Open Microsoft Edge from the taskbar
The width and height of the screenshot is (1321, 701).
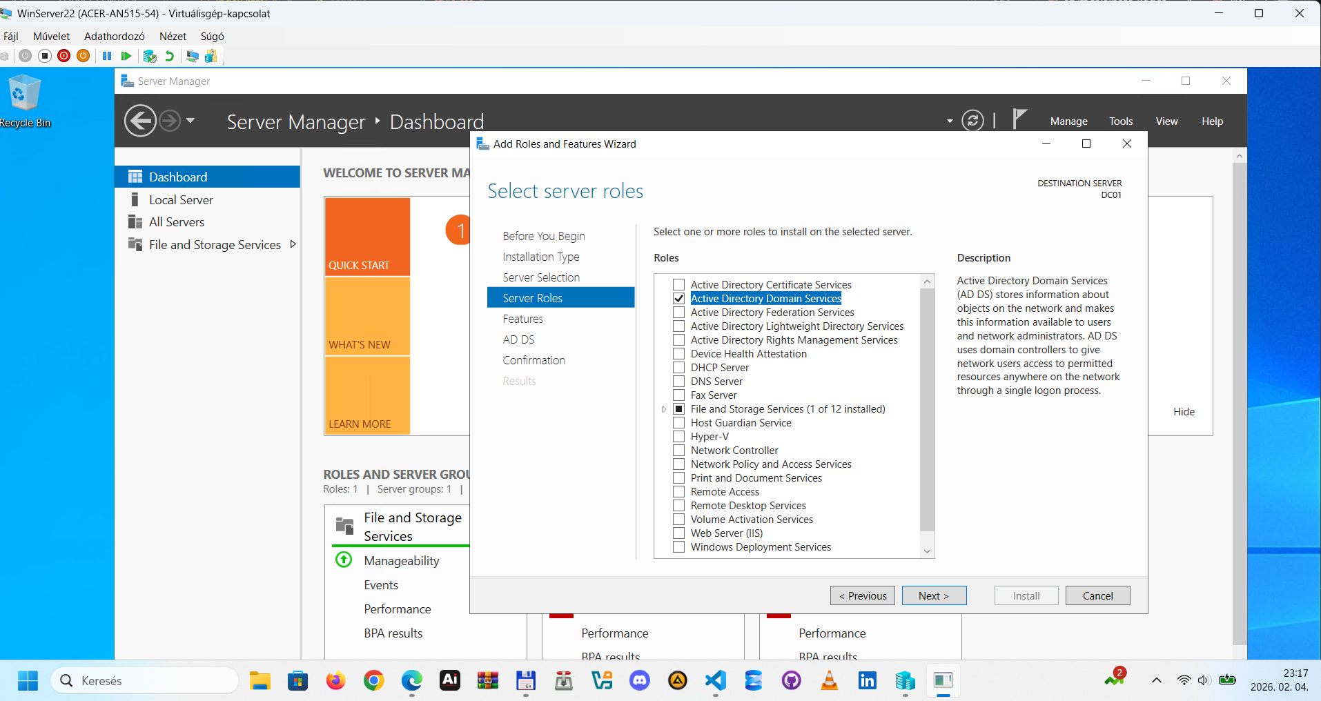tap(411, 680)
